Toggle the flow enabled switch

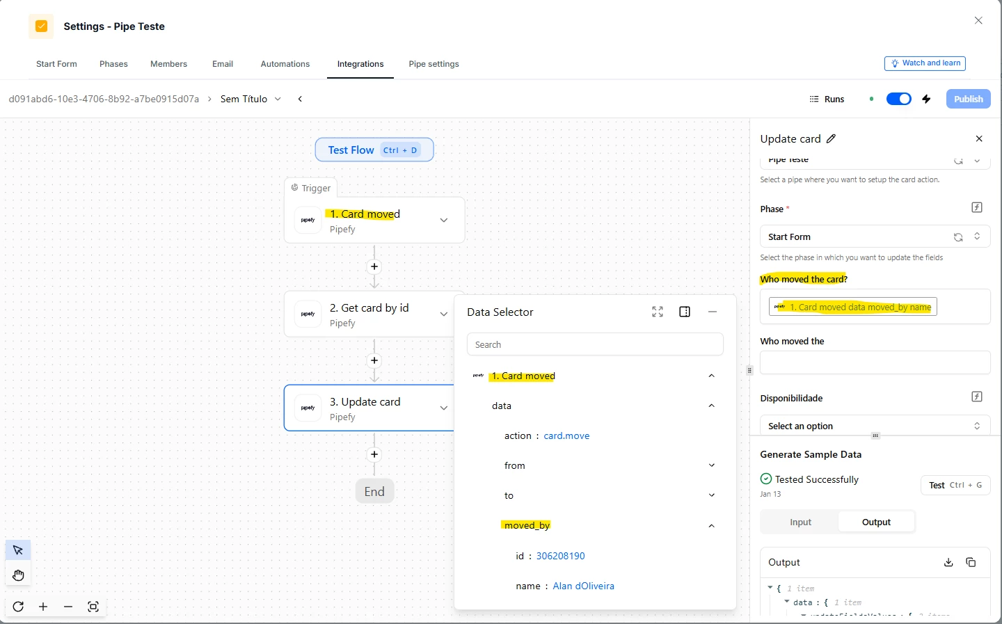click(x=898, y=99)
